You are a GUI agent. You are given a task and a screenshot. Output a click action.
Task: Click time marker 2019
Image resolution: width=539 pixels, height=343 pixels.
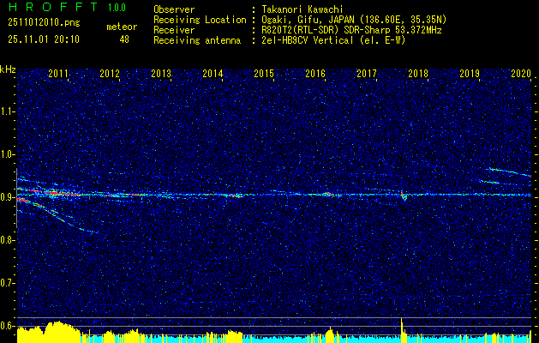[x=470, y=73]
